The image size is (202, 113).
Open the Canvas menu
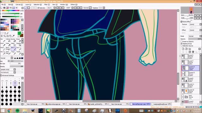click(x=19, y=4)
